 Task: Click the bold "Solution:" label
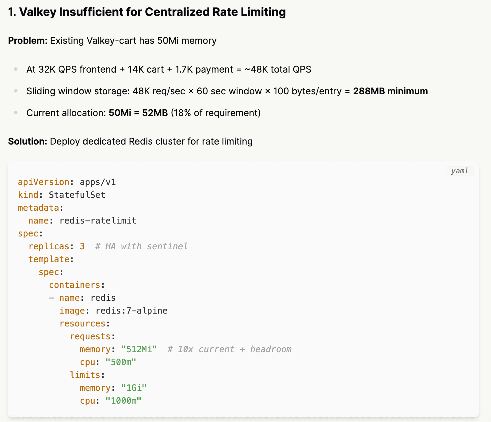point(28,141)
